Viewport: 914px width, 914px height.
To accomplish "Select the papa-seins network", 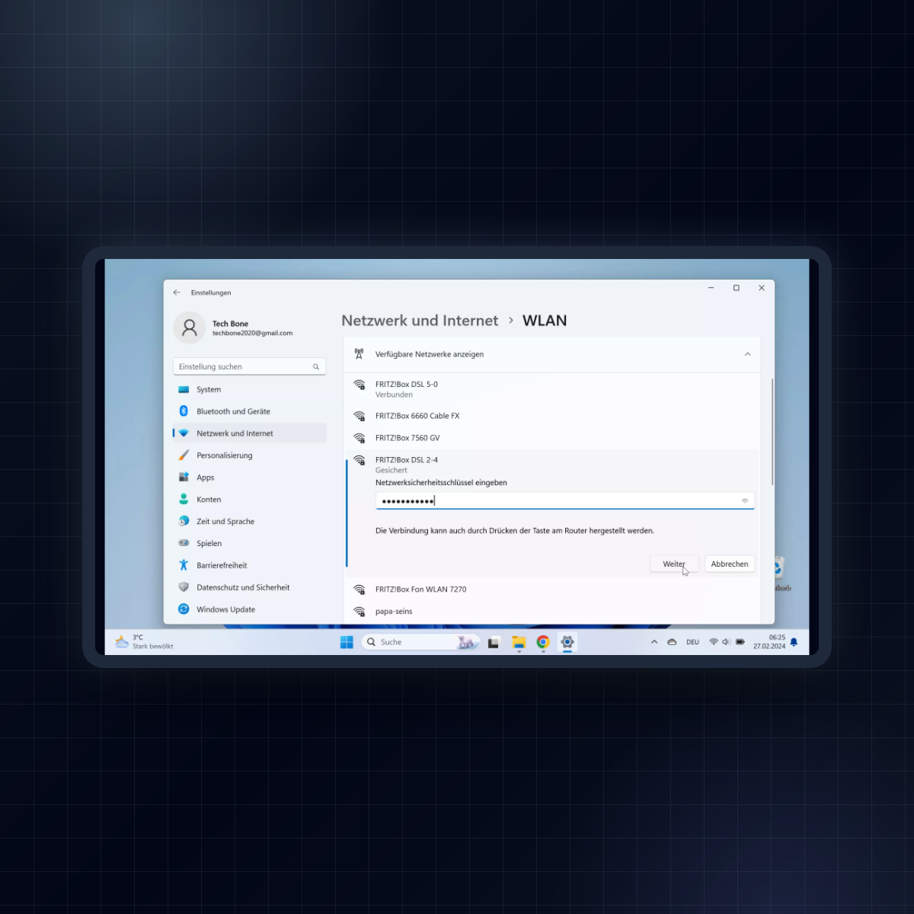I will pyautogui.click(x=552, y=612).
